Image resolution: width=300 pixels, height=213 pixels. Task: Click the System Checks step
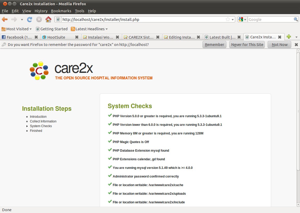pyautogui.click(x=41, y=126)
